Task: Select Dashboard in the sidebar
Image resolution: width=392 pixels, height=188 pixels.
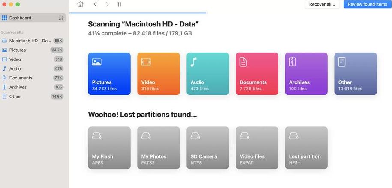Action: pyautogui.click(x=33, y=18)
